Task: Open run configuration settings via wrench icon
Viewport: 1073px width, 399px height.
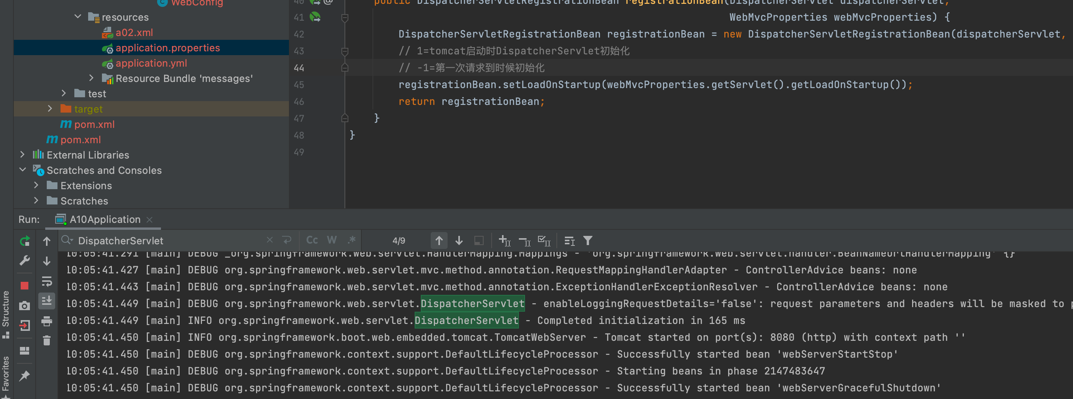Action: (25, 260)
